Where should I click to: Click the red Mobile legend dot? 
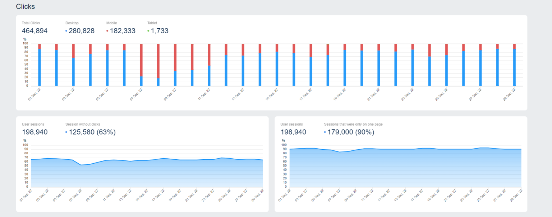pos(107,31)
